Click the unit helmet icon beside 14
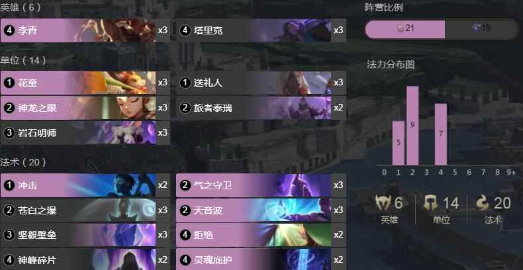 coord(430,203)
